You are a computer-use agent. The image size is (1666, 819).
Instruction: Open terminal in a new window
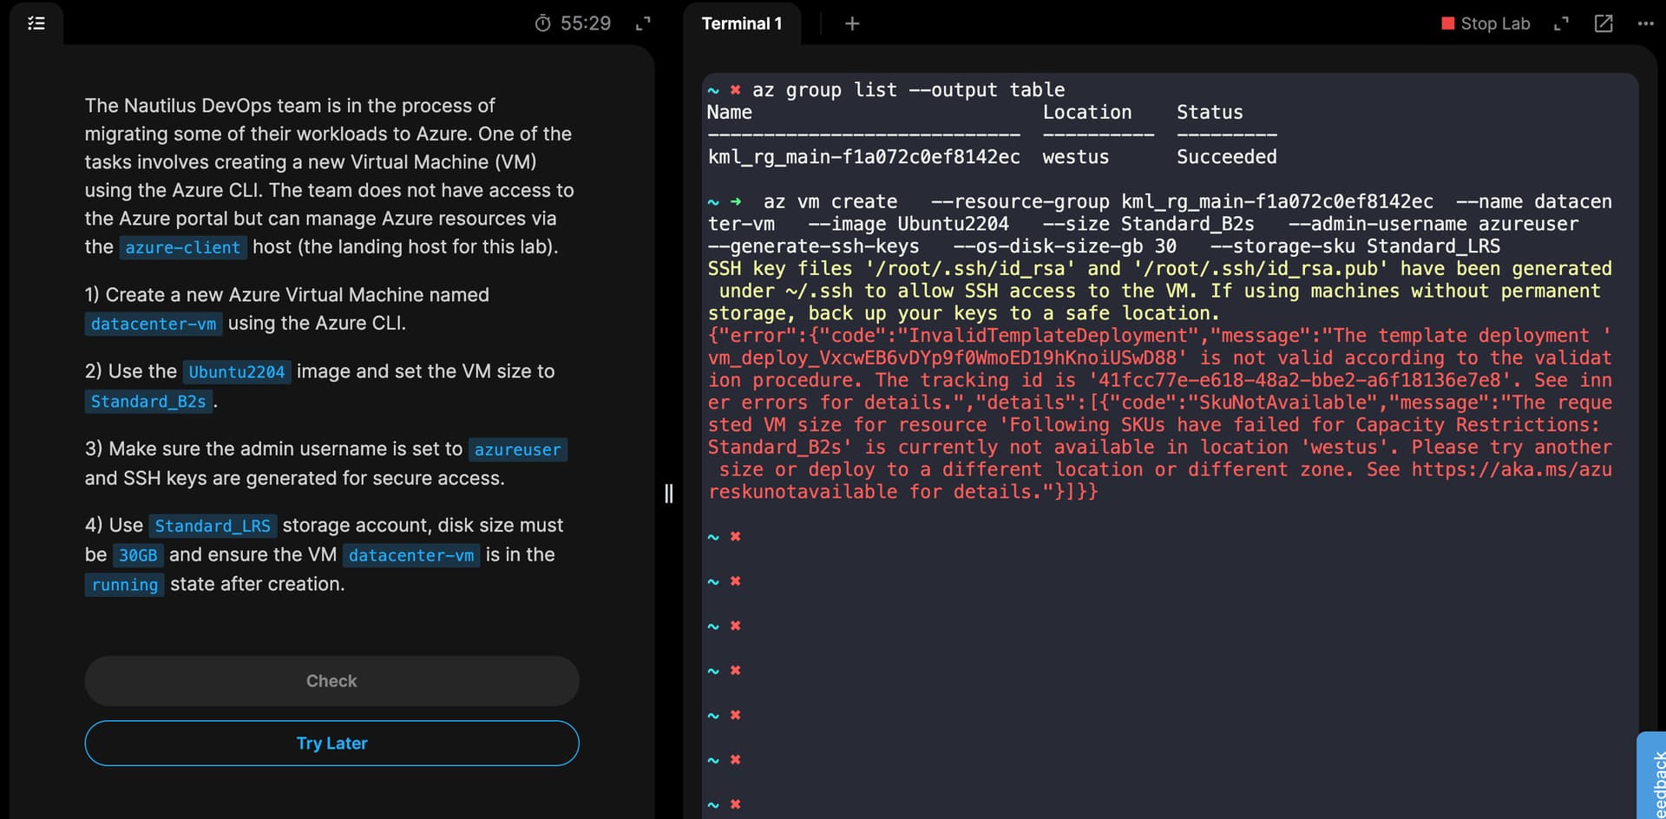pyautogui.click(x=1604, y=23)
